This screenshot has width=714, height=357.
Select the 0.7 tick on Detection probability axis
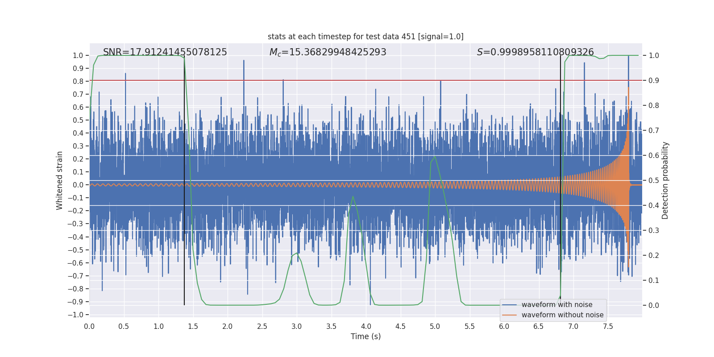tap(654, 130)
